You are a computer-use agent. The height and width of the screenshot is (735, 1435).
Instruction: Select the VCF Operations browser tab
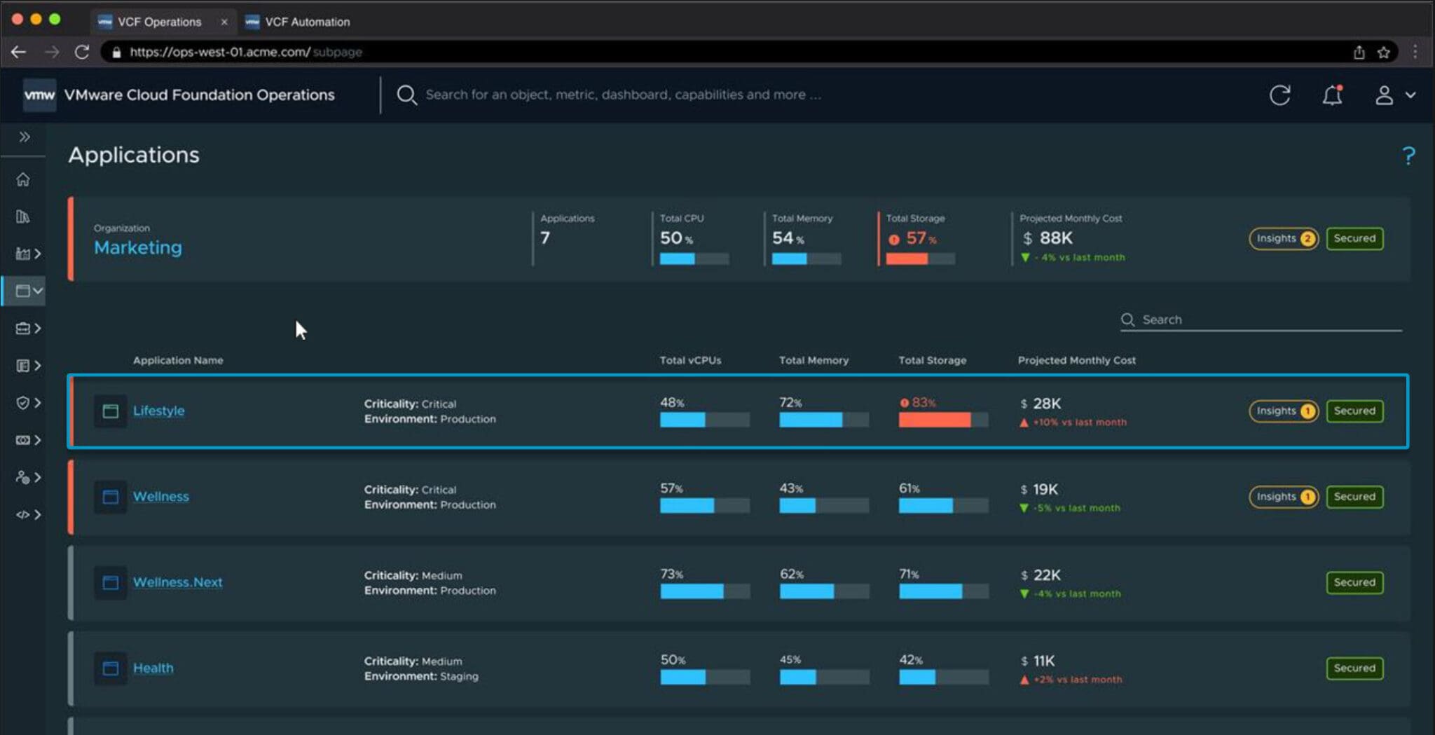160,22
